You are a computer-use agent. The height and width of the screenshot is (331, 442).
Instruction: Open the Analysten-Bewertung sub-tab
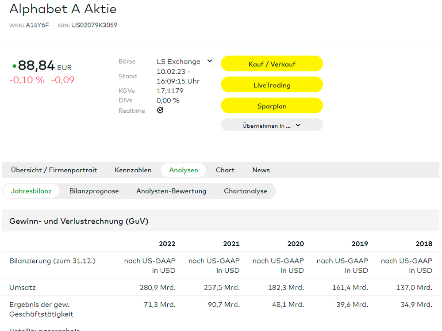click(171, 191)
